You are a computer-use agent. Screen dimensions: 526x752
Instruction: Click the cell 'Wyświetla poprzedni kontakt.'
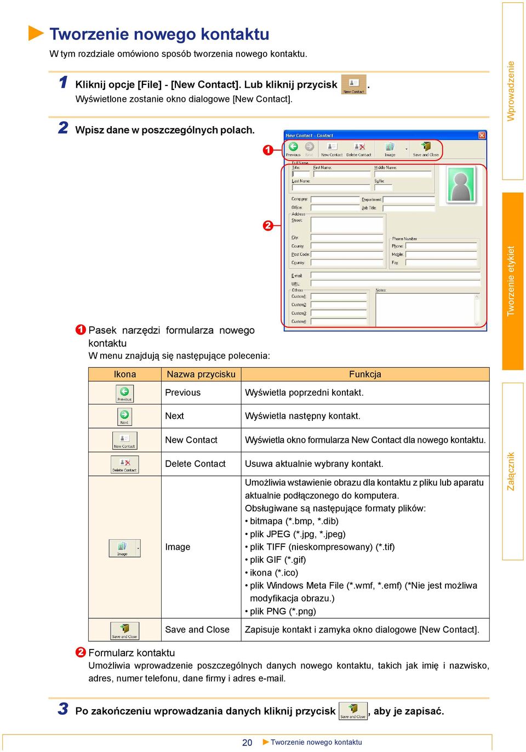[304, 392]
